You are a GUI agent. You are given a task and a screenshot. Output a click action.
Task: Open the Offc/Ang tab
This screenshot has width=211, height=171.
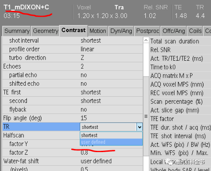174,31
